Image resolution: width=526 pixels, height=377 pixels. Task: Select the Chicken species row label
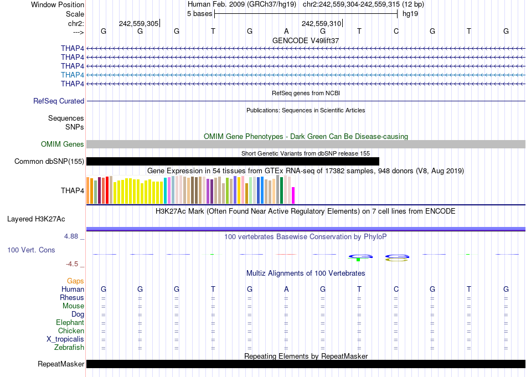pos(71,330)
